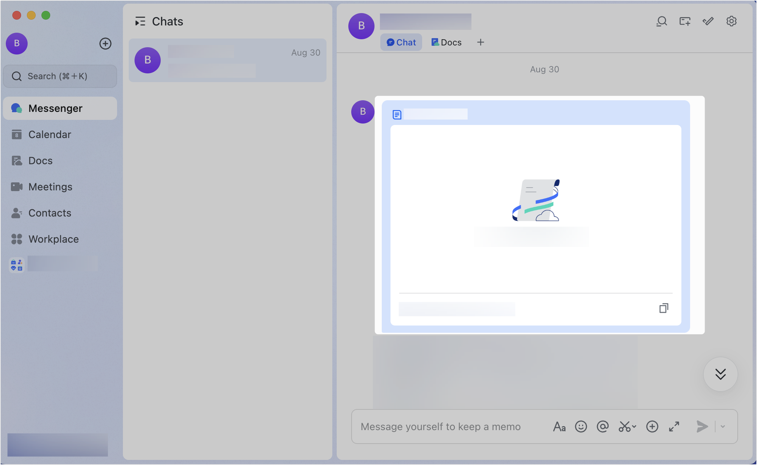Open the document card preview in the message

click(536, 225)
